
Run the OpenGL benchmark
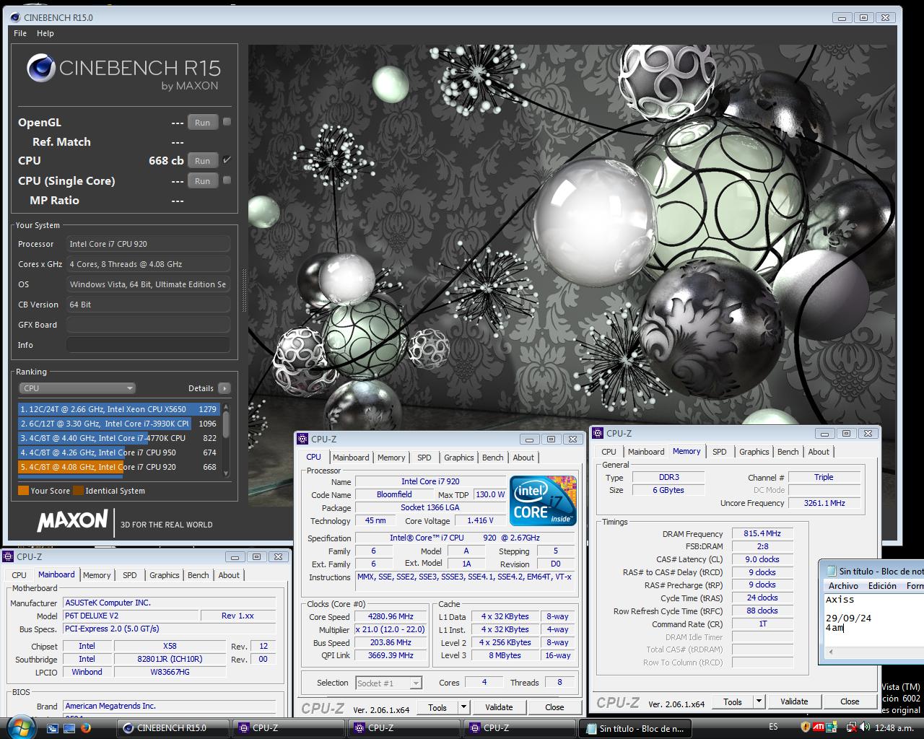[x=203, y=123]
